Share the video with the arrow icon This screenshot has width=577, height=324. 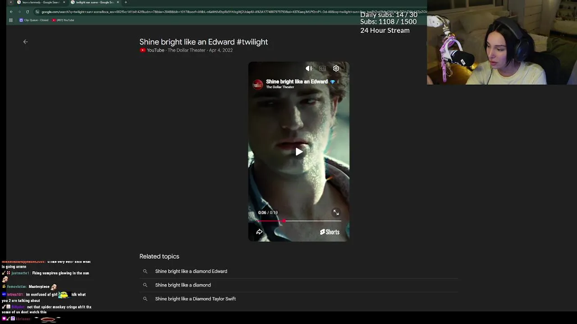(x=259, y=232)
